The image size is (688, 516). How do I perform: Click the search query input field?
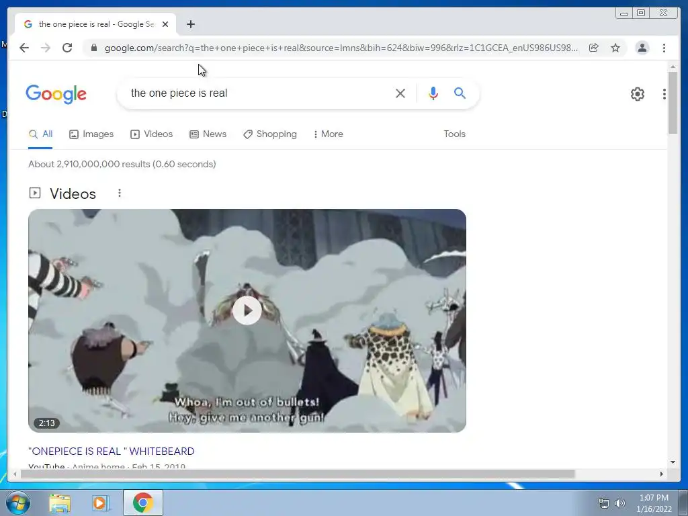(259, 93)
